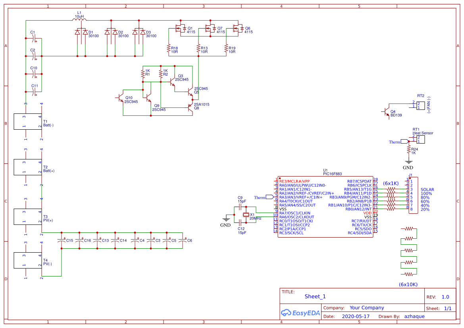Click the GND symbol beside the crystal capacitors

click(226, 219)
